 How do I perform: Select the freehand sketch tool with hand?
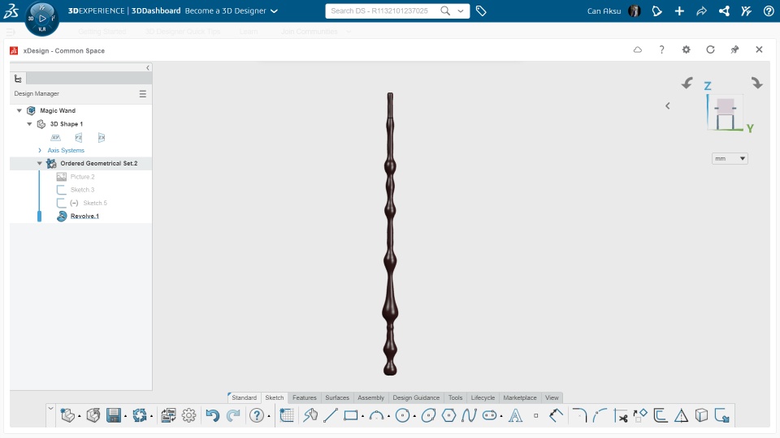click(x=310, y=415)
